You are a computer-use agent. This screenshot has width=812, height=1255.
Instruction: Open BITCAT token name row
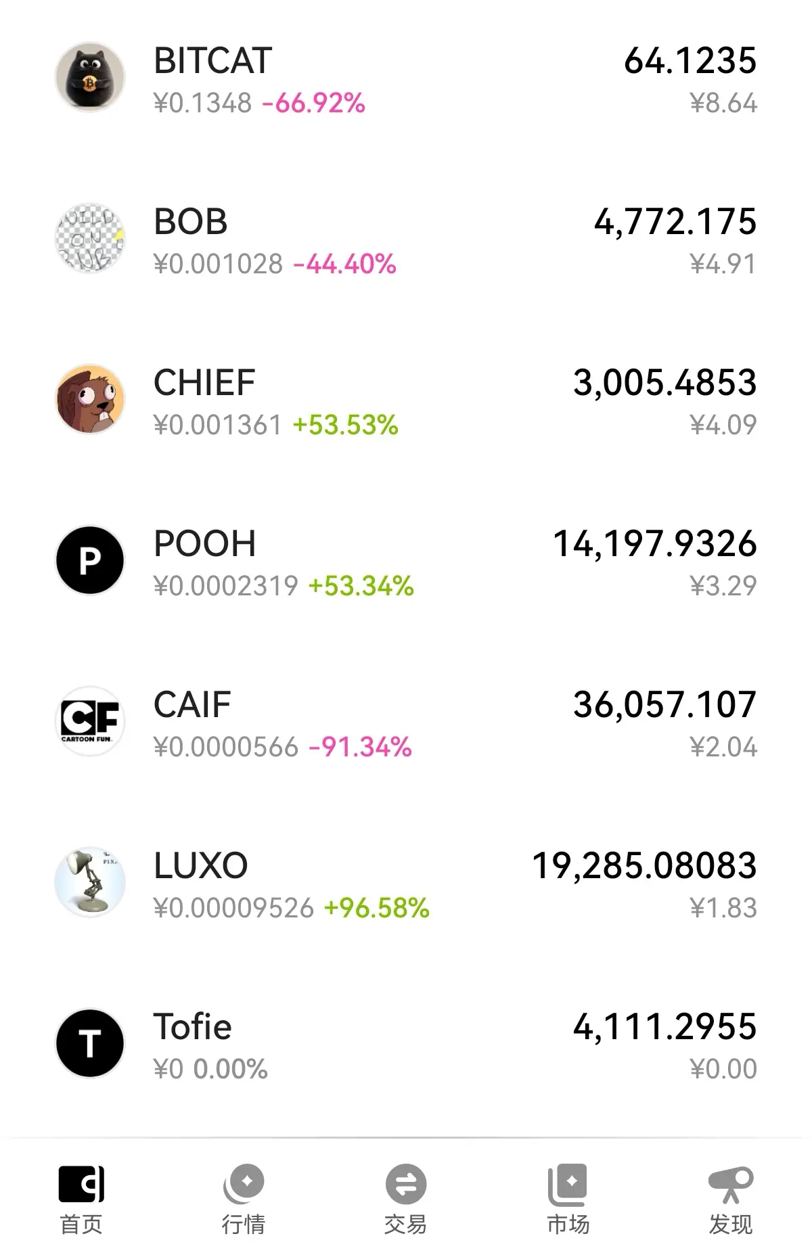coord(213,61)
